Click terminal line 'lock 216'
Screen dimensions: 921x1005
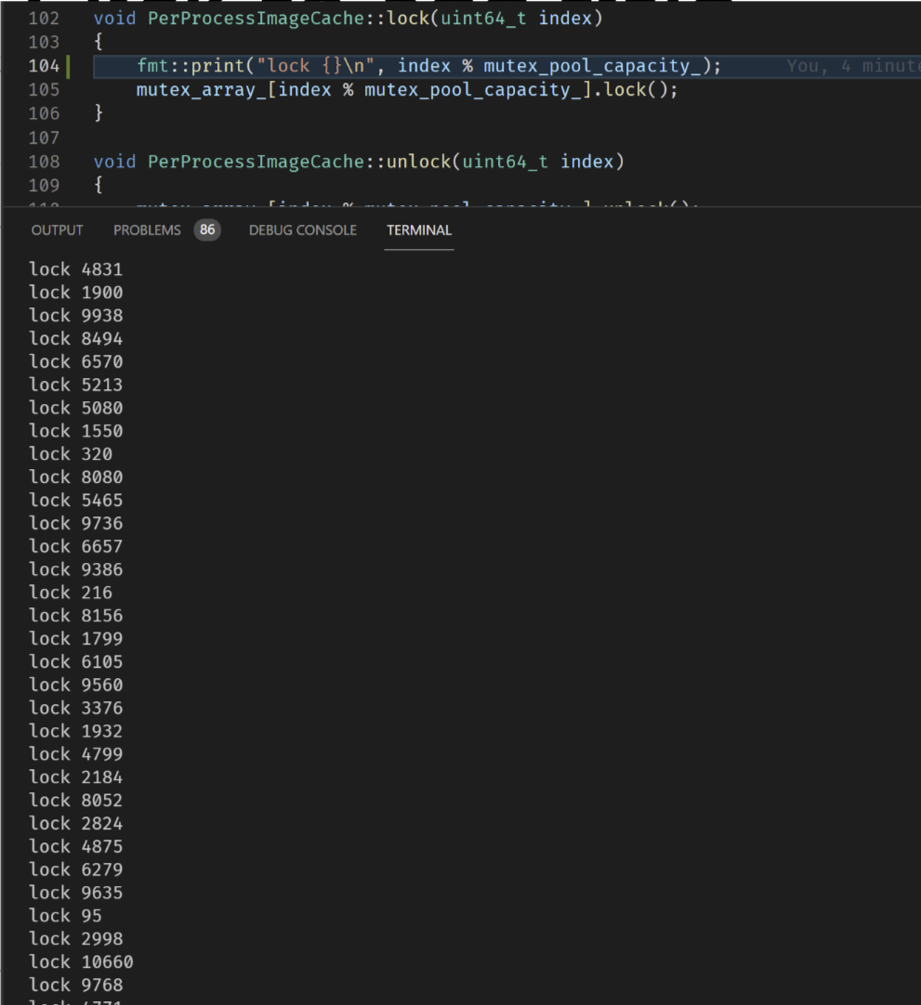tap(71, 593)
